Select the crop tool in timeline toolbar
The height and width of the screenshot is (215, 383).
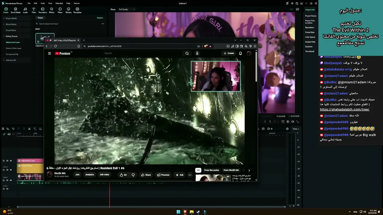coord(40,129)
